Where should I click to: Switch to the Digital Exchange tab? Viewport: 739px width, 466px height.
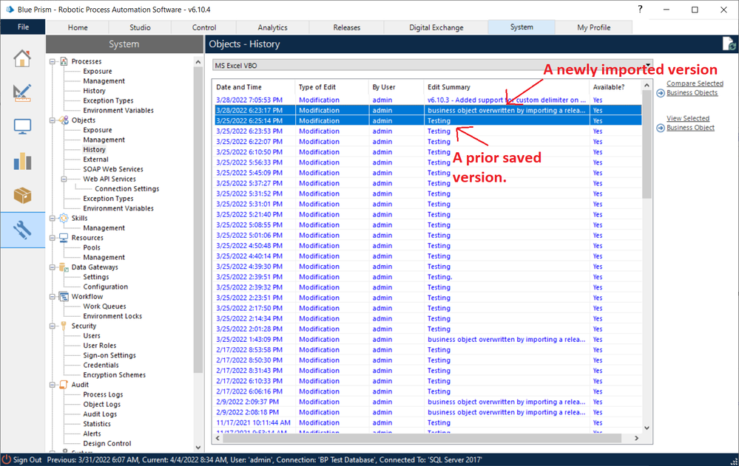coord(436,27)
